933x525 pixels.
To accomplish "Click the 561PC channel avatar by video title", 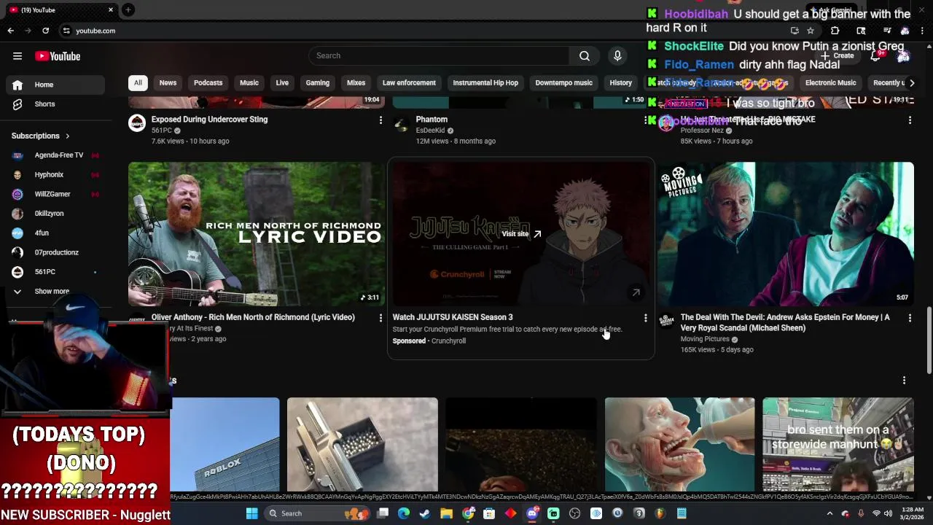I will pyautogui.click(x=137, y=123).
